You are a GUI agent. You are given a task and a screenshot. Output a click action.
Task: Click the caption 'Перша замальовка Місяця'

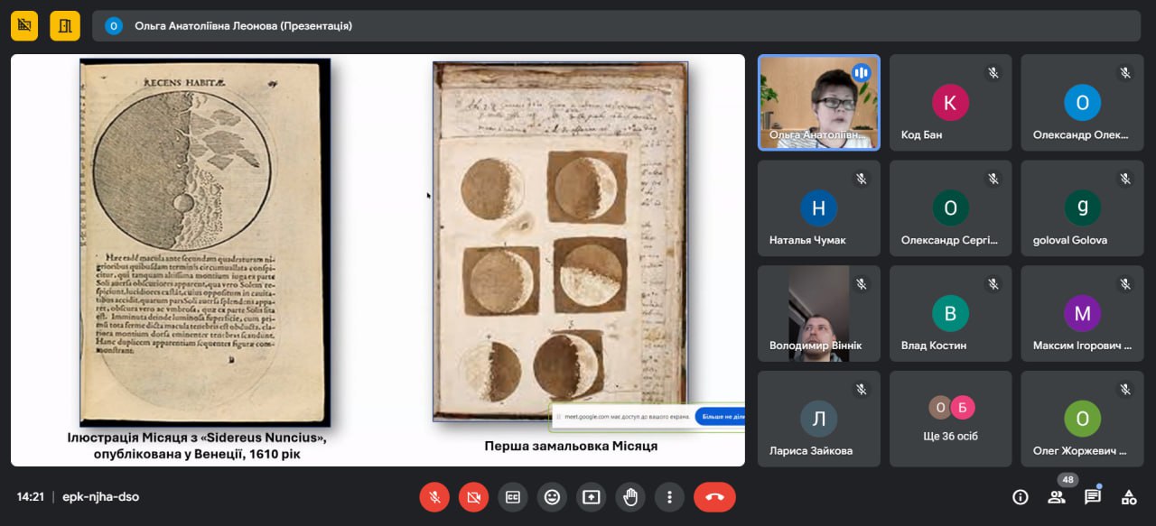point(571,446)
